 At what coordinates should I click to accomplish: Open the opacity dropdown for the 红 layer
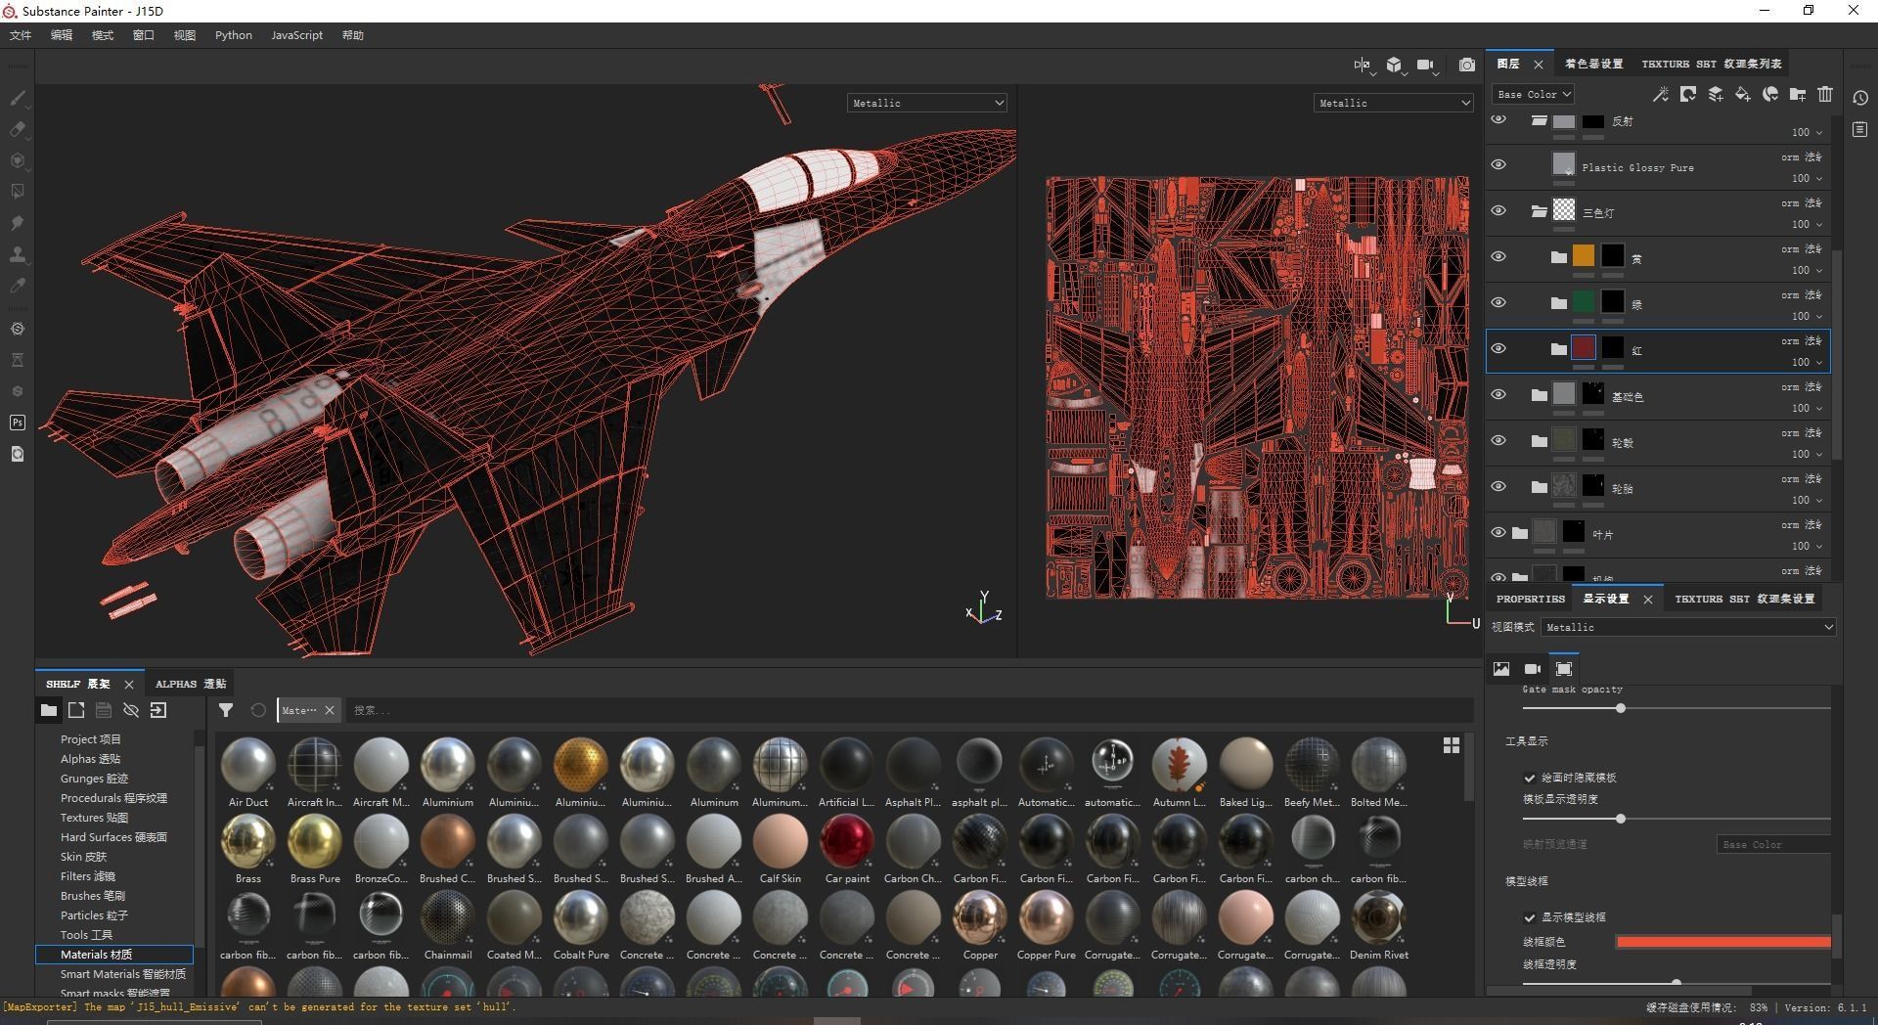(x=1807, y=362)
